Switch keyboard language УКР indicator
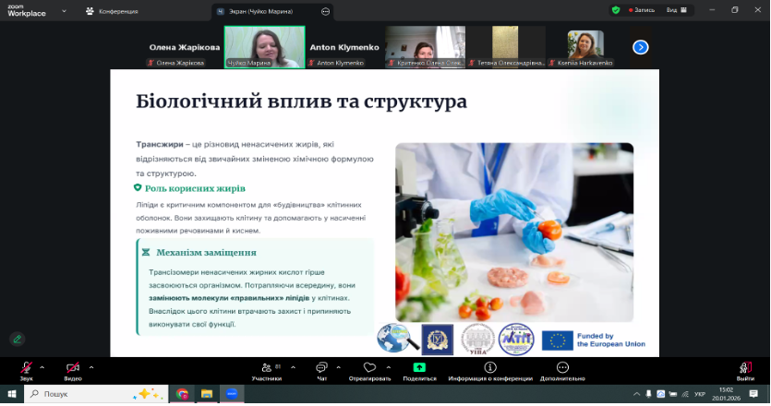 (700, 394)
